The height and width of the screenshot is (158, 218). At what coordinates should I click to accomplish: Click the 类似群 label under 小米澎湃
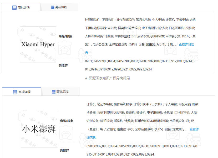[64, 150]
